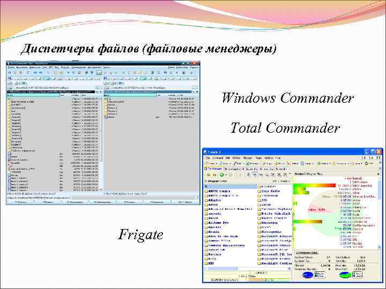
Task: Click the right panel blue path bar
Action: coord(147,92)
